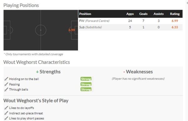Click the icon beside Indirect set-piece threat
The image size is (188, 121).
6,113
